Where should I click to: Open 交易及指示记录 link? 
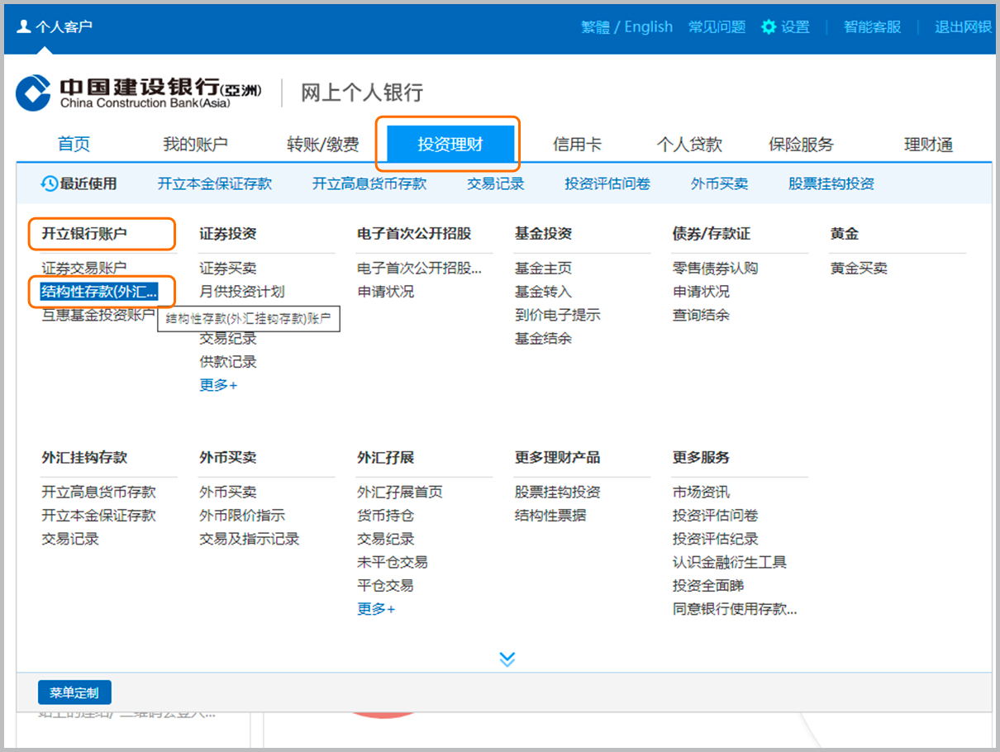point(250,539)
